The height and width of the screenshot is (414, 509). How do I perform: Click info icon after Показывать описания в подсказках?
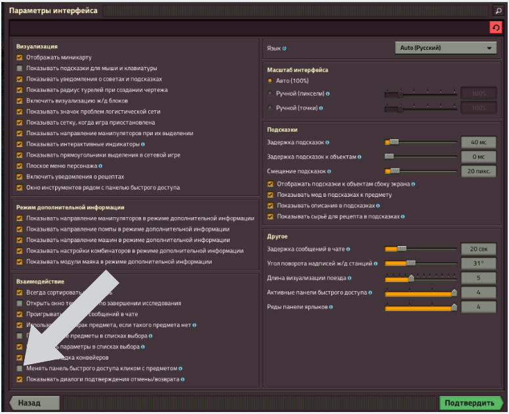pyautogui.click(x=378, y=206)
